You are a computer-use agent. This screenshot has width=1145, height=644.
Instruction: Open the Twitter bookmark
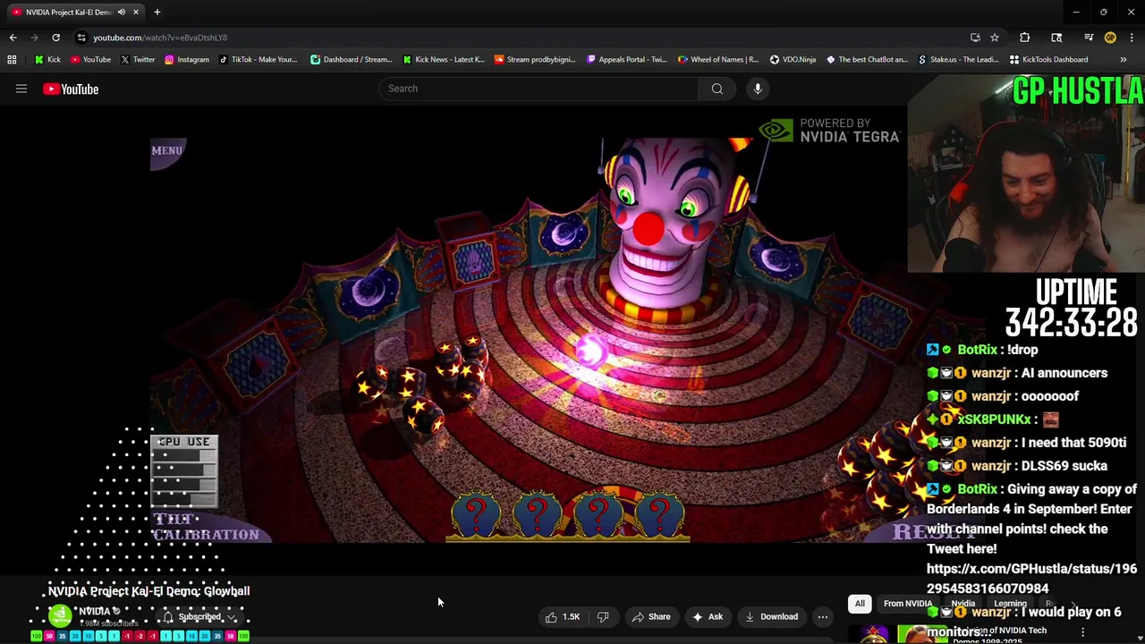point(138,60)
